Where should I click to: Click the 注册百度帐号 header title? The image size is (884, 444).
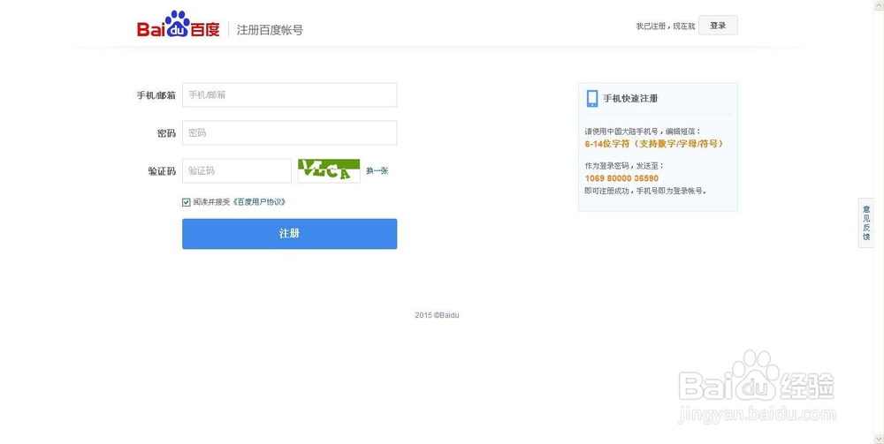coord(270,30)
